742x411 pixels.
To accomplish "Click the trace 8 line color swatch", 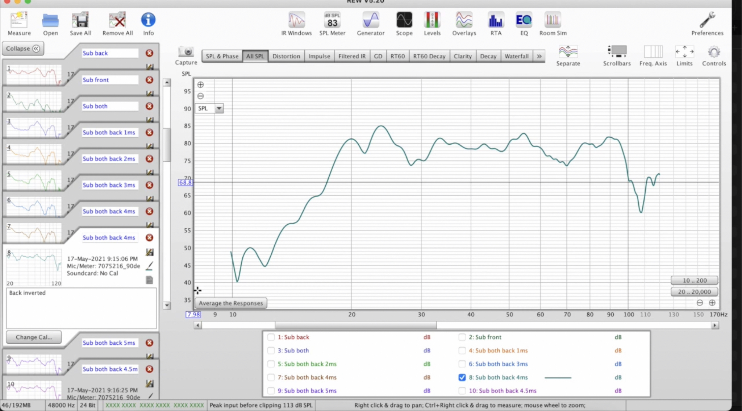I will pos(558,378).
